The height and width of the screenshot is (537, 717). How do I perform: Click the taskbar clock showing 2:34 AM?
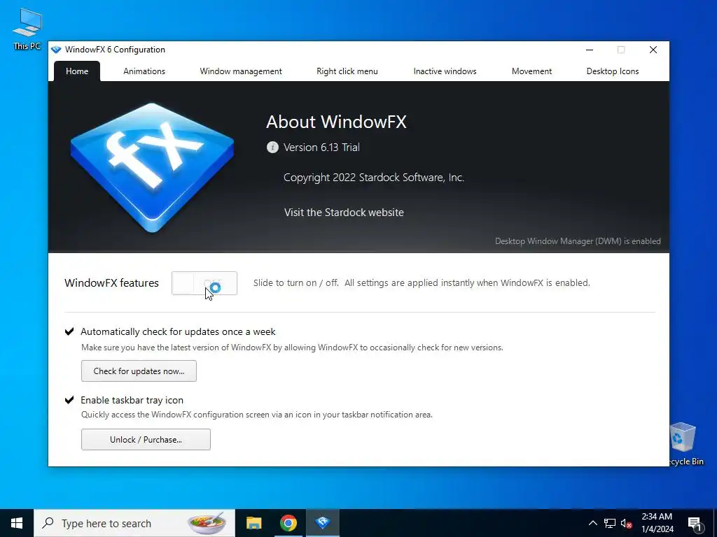pyautogui.click(x=657, y=523)
